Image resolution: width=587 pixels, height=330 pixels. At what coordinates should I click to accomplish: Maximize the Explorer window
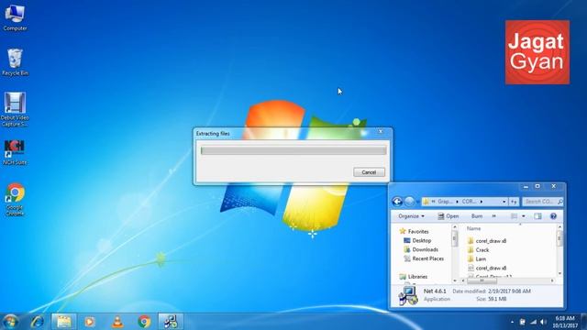(537, 186)
